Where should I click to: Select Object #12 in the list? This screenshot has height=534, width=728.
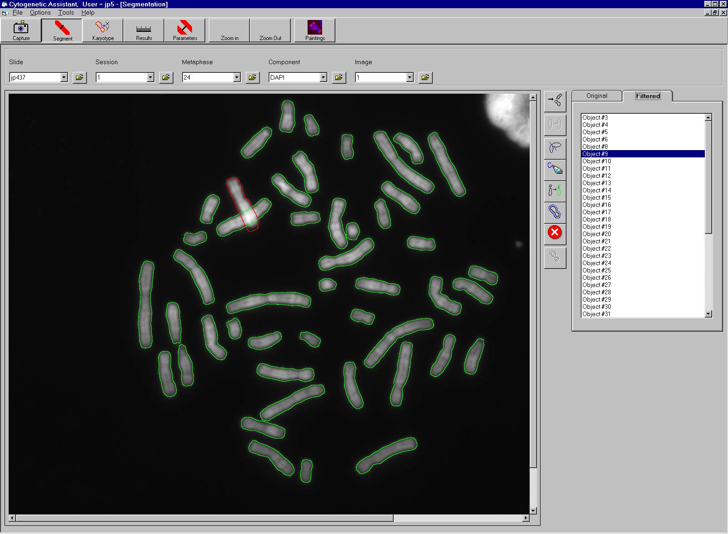coord(643,176)
